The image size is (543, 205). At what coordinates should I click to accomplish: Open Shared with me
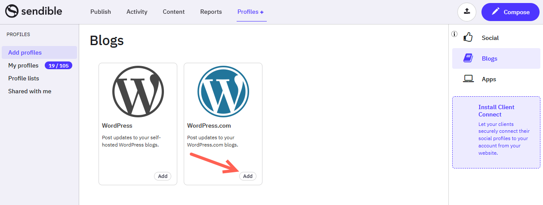click(x=30, y=91)
